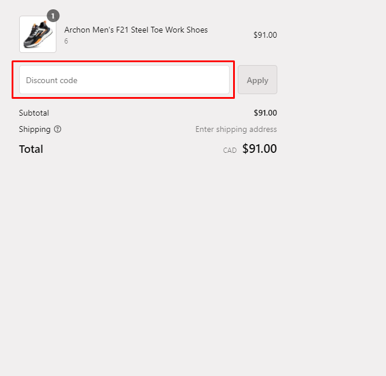This screenshot has width=386, height=376.
Task: Click the word Shoes in the product title
Action: [x=196, y=30]
